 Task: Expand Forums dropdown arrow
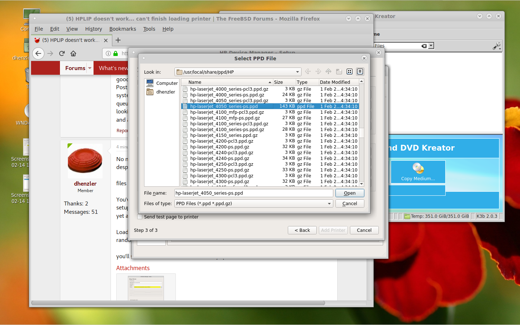point(90,68)
